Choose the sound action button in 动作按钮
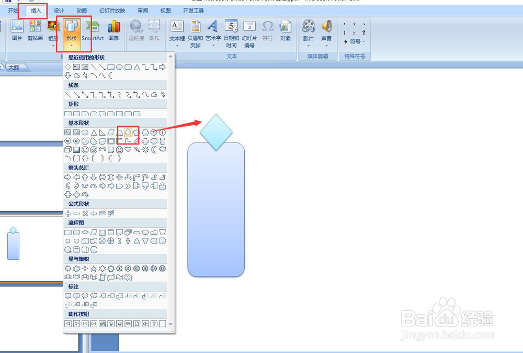Screen dimensions: 523x353 click(145, 324)
